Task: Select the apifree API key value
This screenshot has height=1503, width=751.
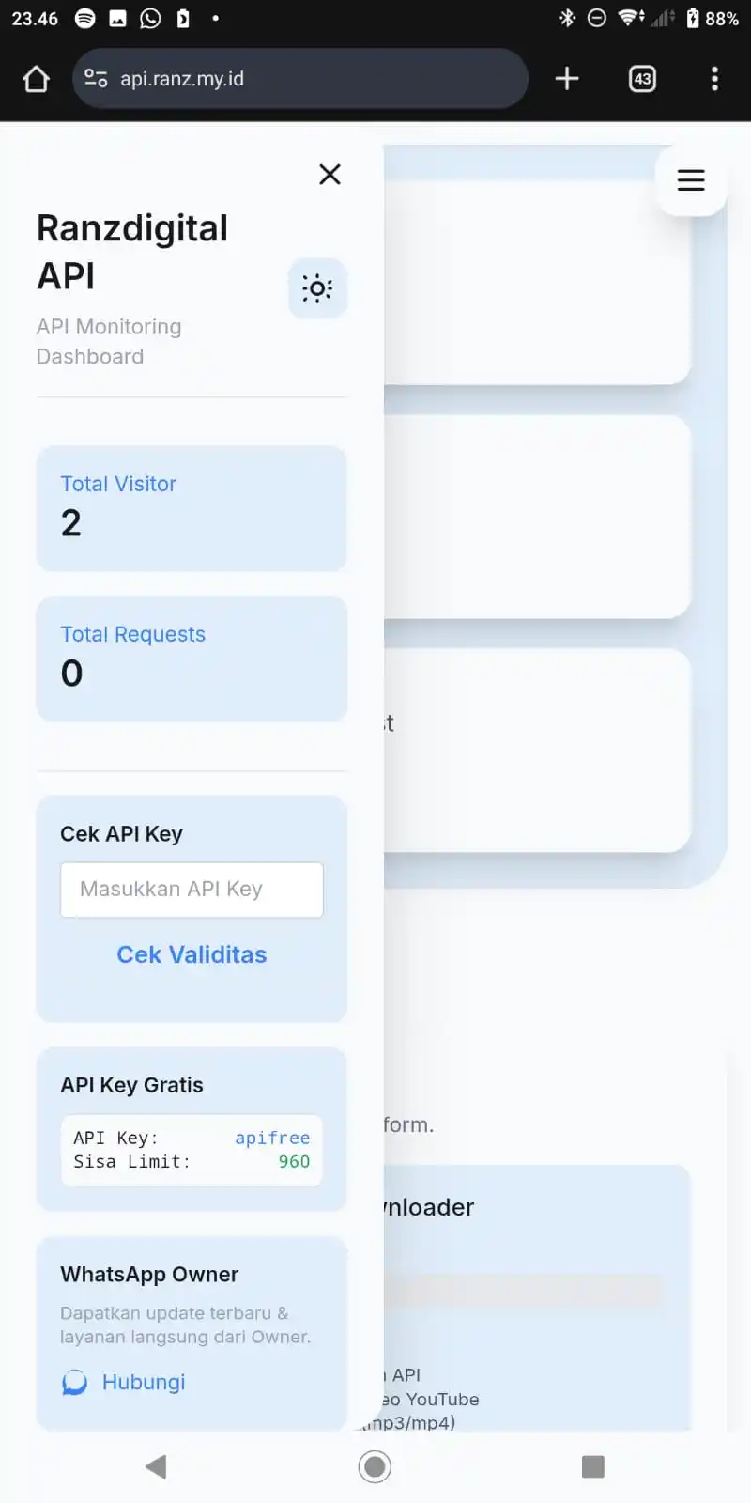Action: [272, 1138]
